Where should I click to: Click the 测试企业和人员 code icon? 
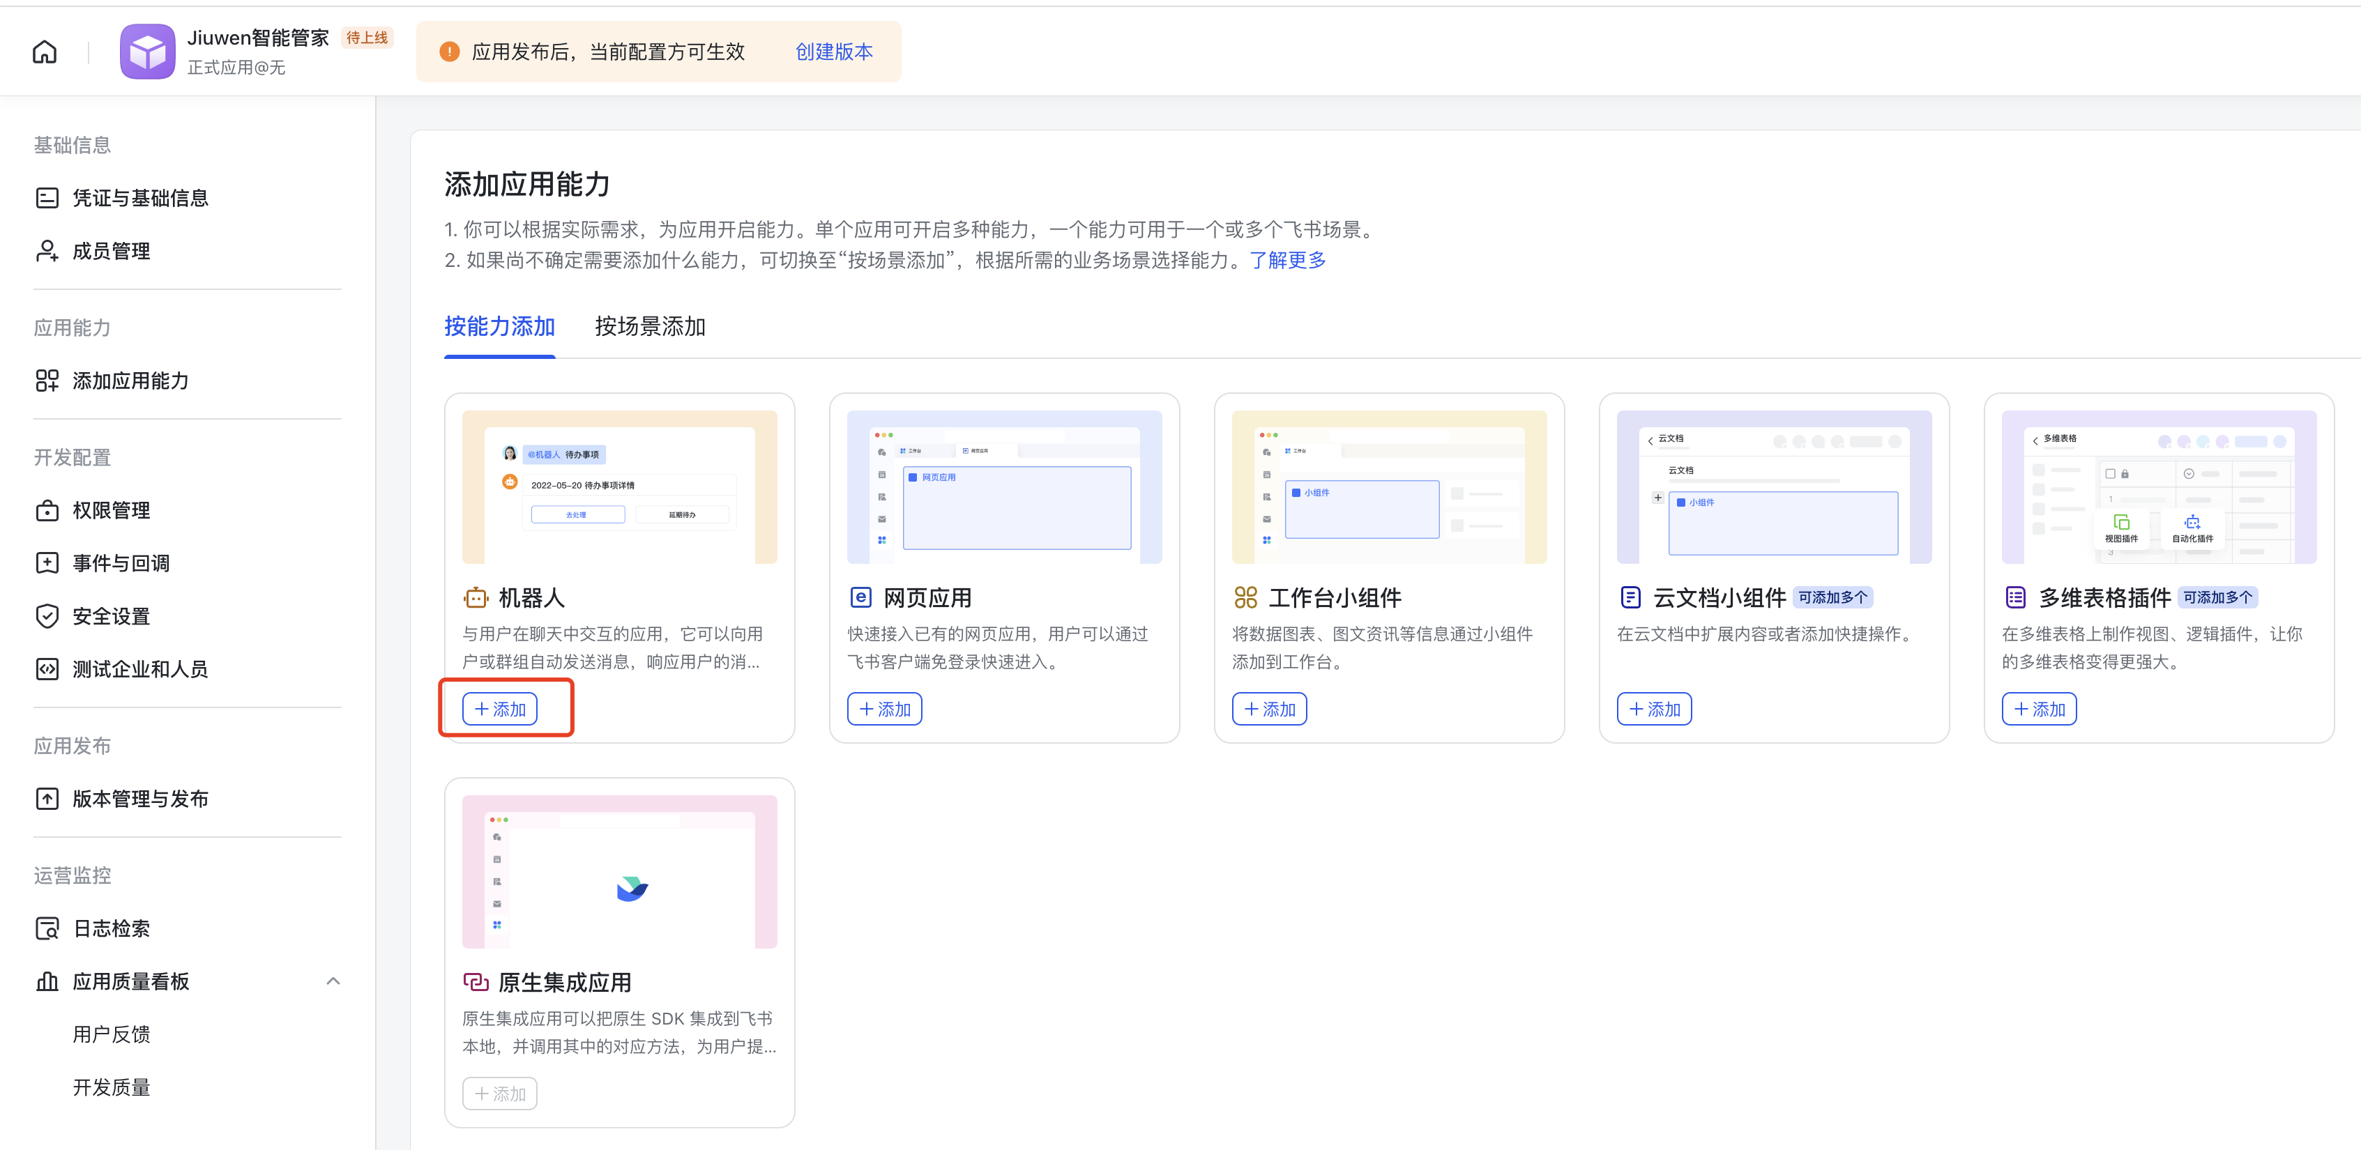tap(47, 669)
